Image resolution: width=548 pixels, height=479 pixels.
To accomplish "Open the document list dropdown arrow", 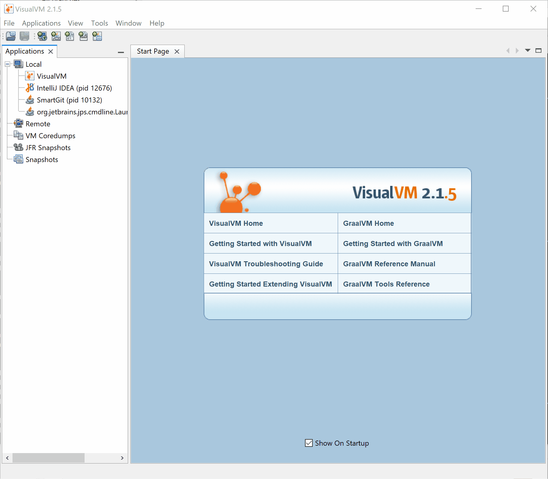I will pyautogui.click(x=527, y=50).
